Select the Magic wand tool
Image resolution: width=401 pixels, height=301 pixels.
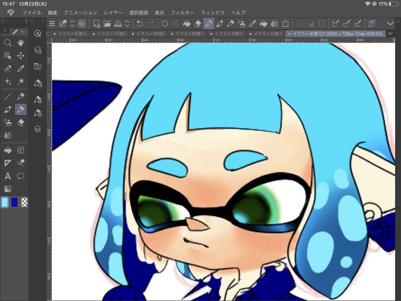point(21,81)
